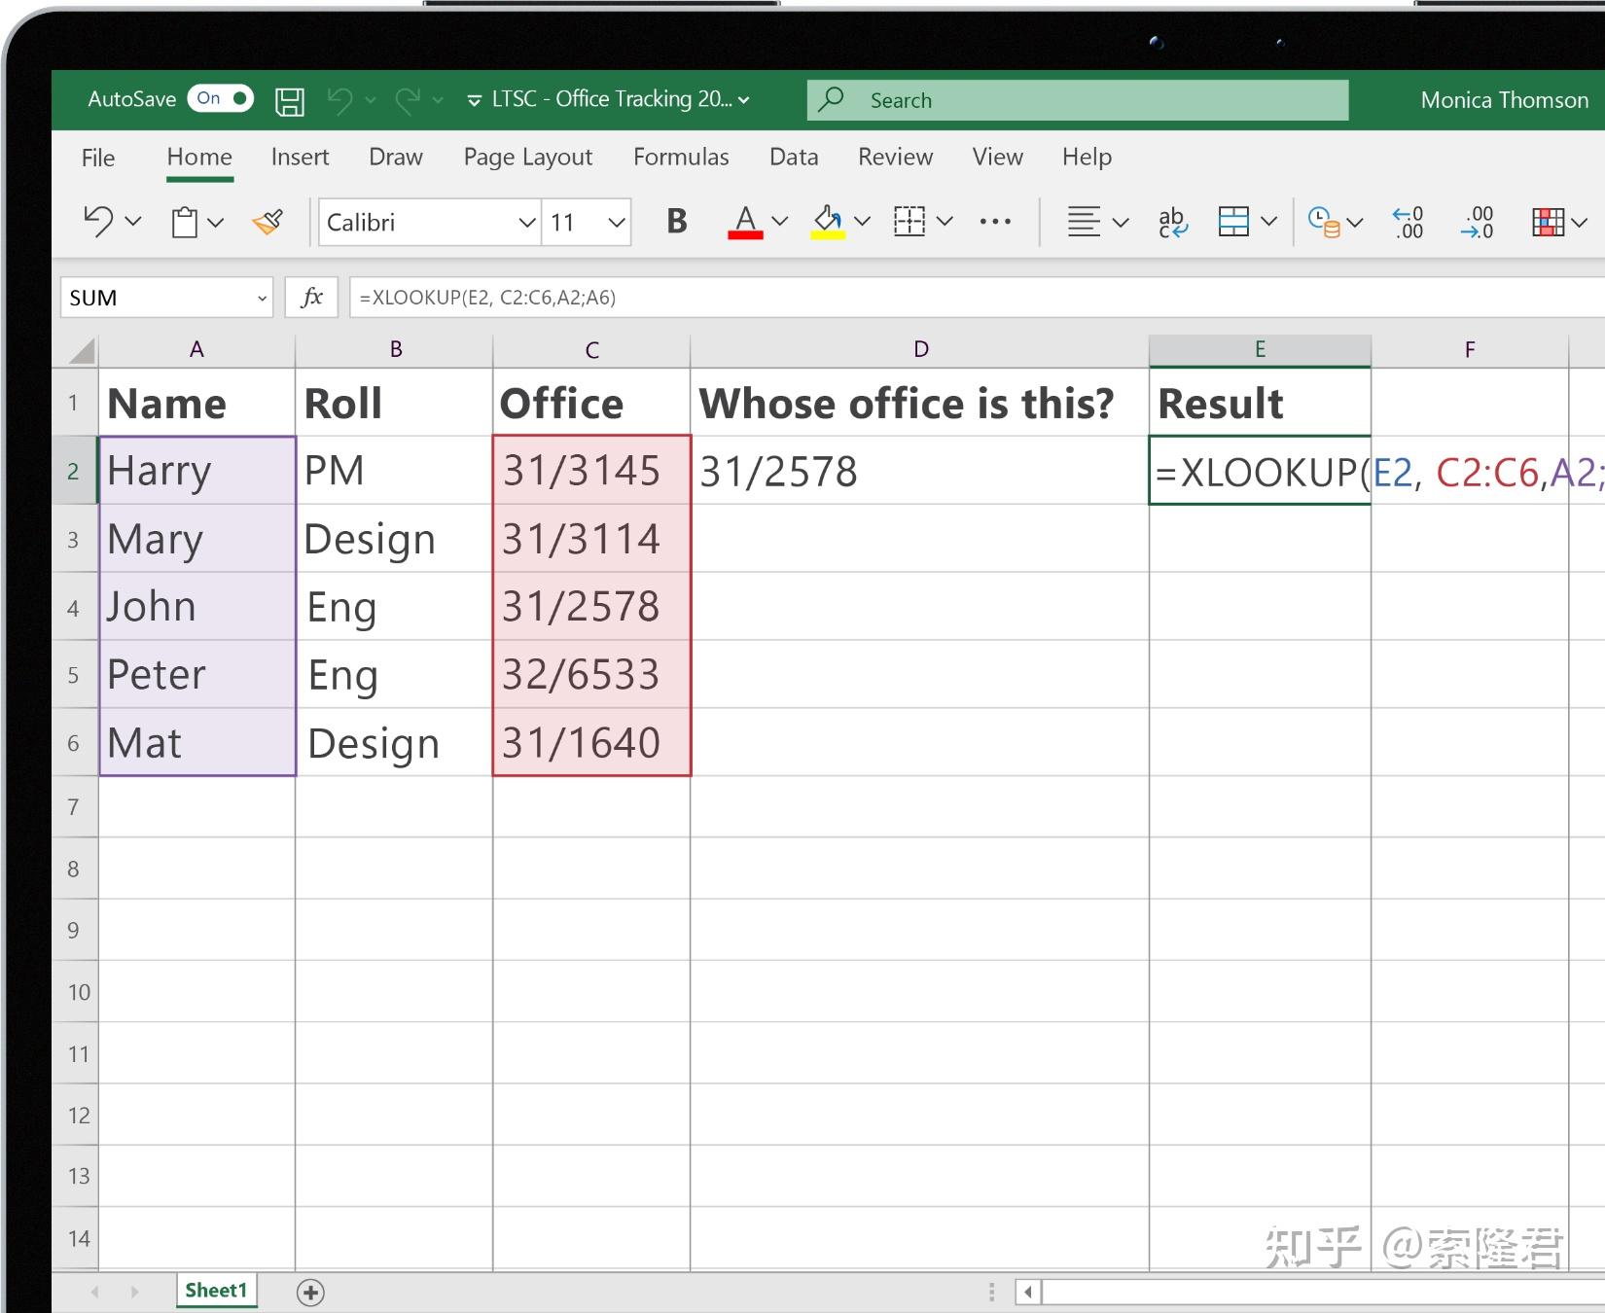Select the yellow fill color swatch
Viewport: 1605px width, 1313px height.
(830, 236)
